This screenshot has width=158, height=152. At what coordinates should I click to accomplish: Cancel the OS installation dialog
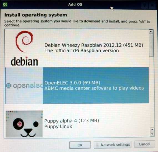pyautogui.click(x=144, y=144)
